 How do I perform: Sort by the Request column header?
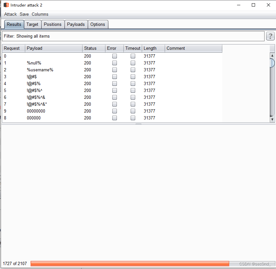(13, 48)
